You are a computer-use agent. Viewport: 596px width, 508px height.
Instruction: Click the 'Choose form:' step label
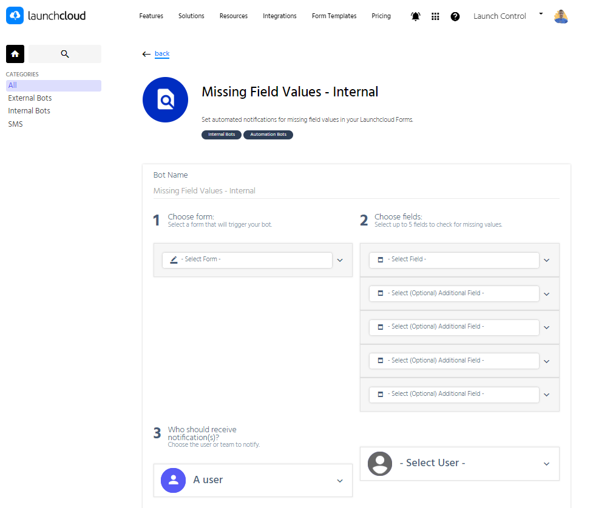pyautogui.click(x=191, y=217)
